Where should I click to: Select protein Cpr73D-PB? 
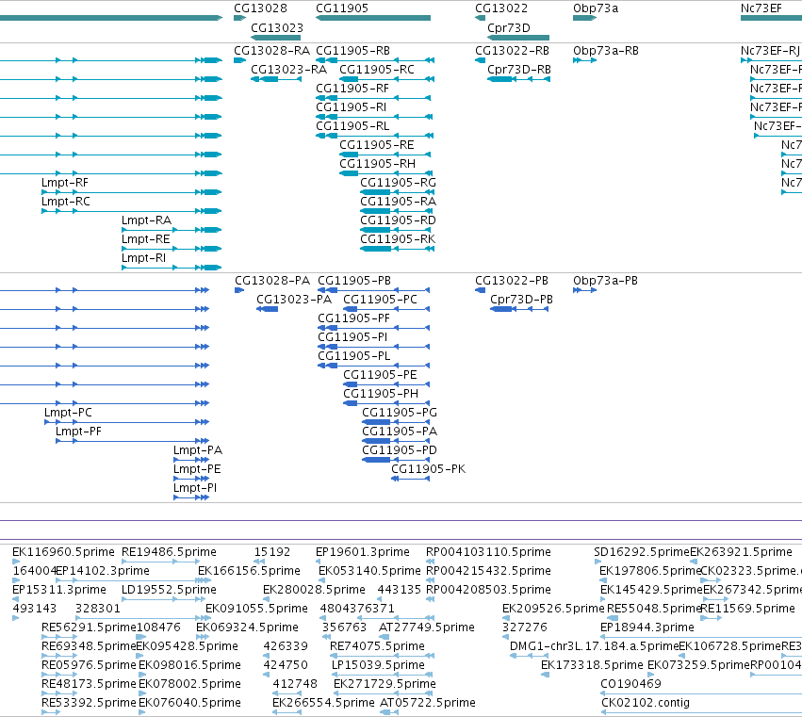[521, 300]
